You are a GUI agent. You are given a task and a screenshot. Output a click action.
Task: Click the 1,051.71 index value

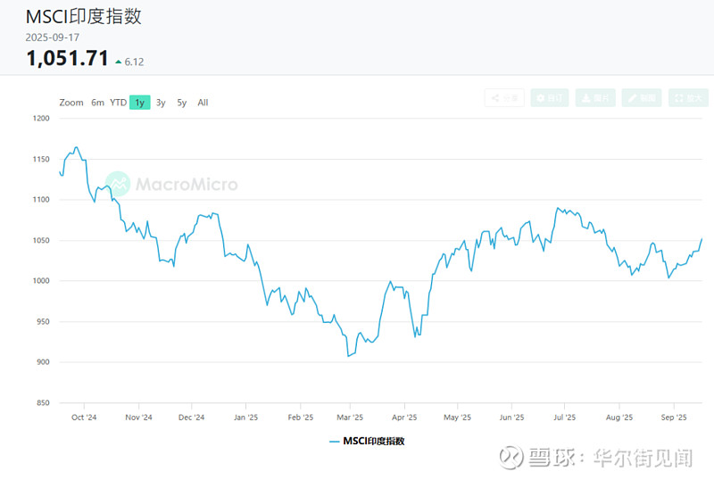point(67,59)
